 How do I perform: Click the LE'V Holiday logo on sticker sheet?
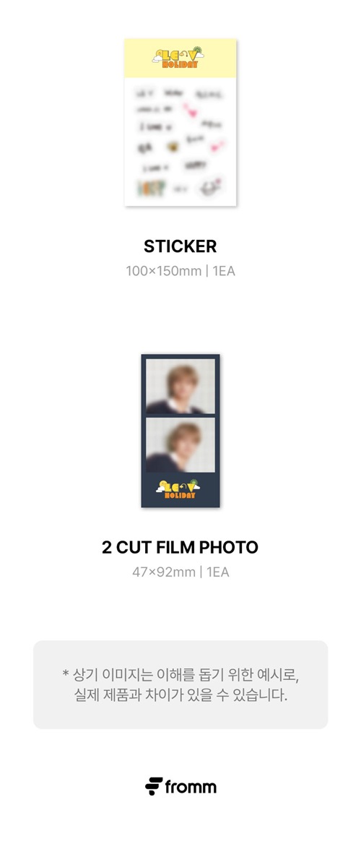coord(178,58)
